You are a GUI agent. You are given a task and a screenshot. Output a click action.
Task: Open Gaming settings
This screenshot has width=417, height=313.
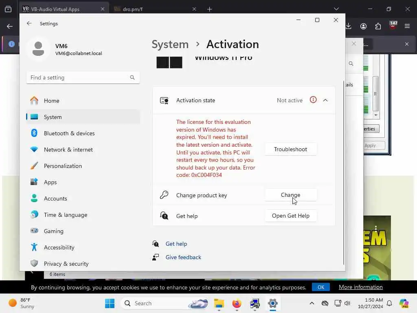(83, 231)
